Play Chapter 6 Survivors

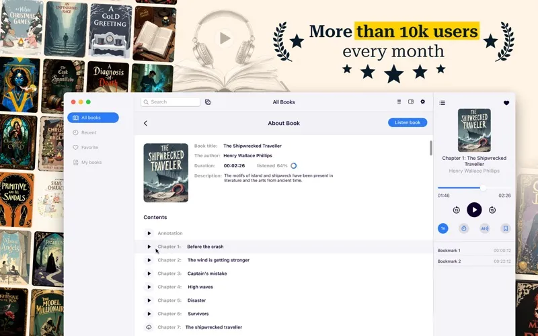pos(149,314)
